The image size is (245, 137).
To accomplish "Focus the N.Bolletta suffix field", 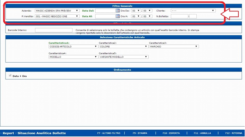I will [193, 16].
